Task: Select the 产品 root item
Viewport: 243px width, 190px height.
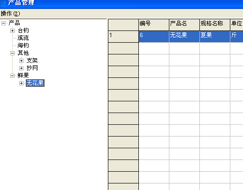Action: pos(14,23)
